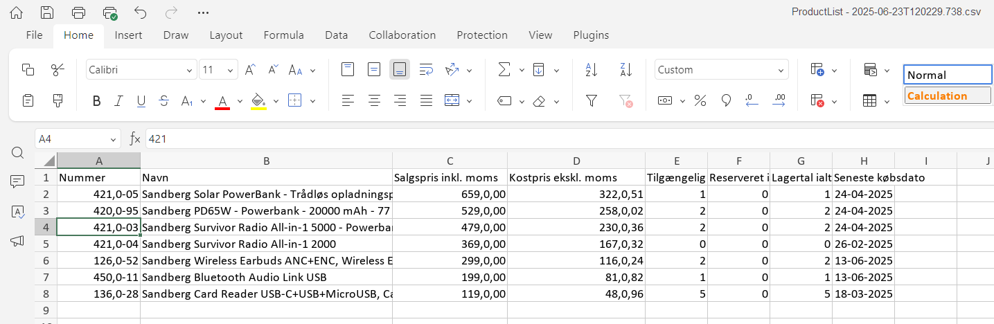Toggle Bold formatting
The width and height of the screenshot is (994, 324).
pyautogui.click(x=97, y=101)
